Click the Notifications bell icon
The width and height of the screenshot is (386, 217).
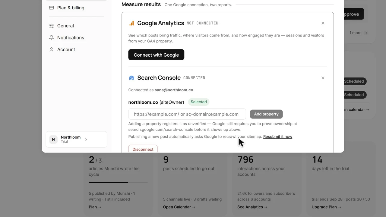51,38
